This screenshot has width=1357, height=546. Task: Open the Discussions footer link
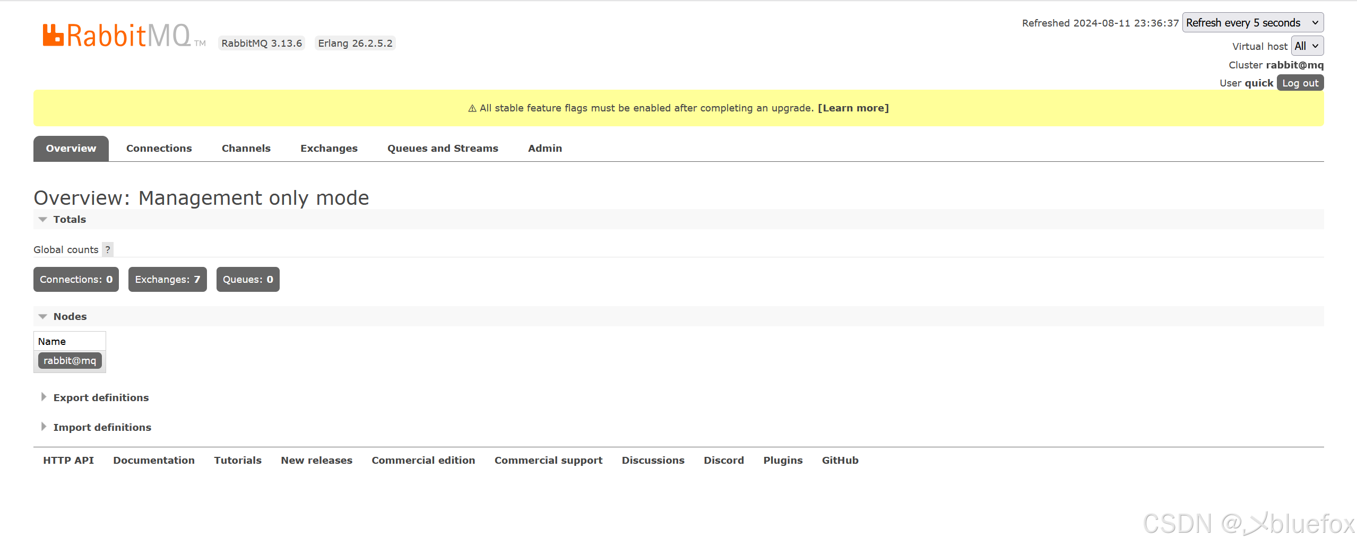point(653,461)
